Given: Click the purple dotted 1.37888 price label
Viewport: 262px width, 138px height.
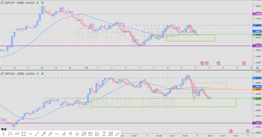Looking at the screenshot, I should pos(257,14).
